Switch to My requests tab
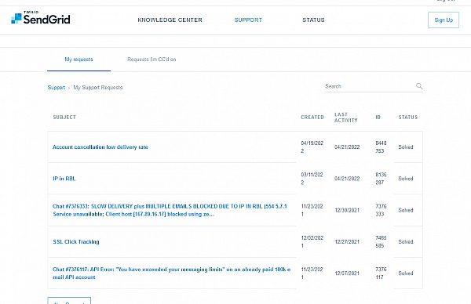This screenshot has height=304, width=471. (x=78, y=60)
